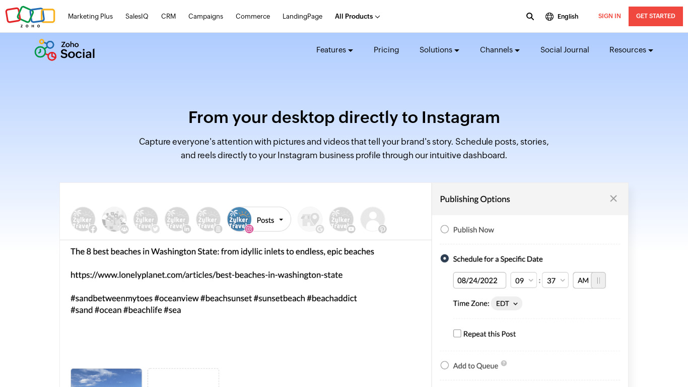Go to Commerce
The image size is (688, 387).
[x=253, y=17]
